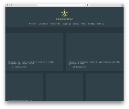Screen dimensions: 129x109
Task: Click date 24 września 2026
Action: 19,67
